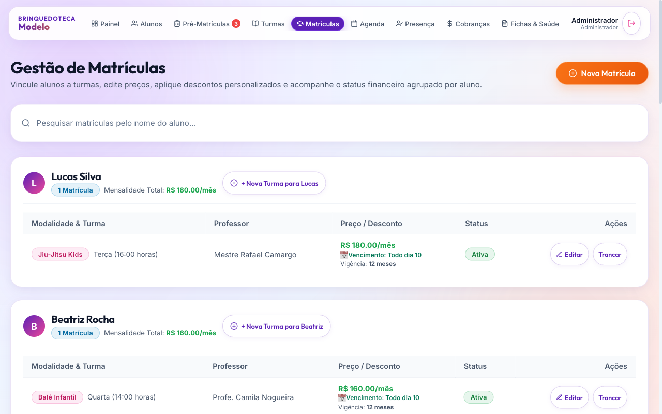This screenshot has height=414, width=662.
Task: Click the page vertical scrollbar
Action: coord(659,52)
